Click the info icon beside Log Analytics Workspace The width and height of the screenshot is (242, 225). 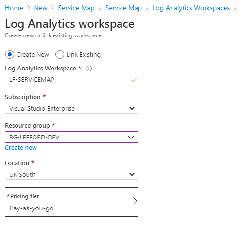coord(89,69)
